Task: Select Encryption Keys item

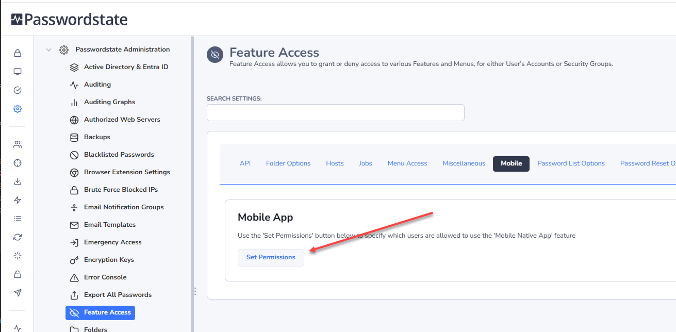Action: (109, 260)
